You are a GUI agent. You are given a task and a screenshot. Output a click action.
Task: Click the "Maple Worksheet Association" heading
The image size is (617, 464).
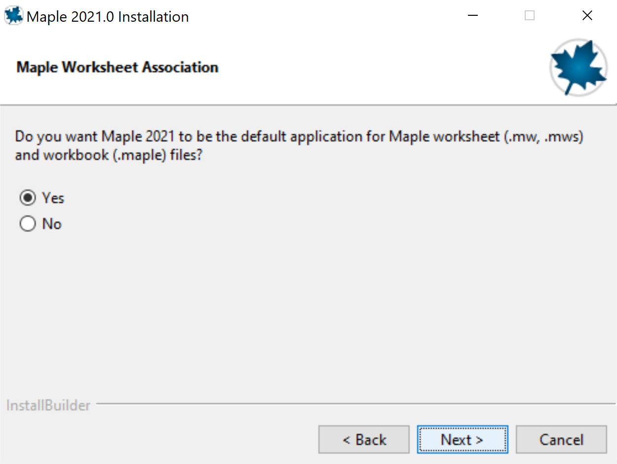117,67
